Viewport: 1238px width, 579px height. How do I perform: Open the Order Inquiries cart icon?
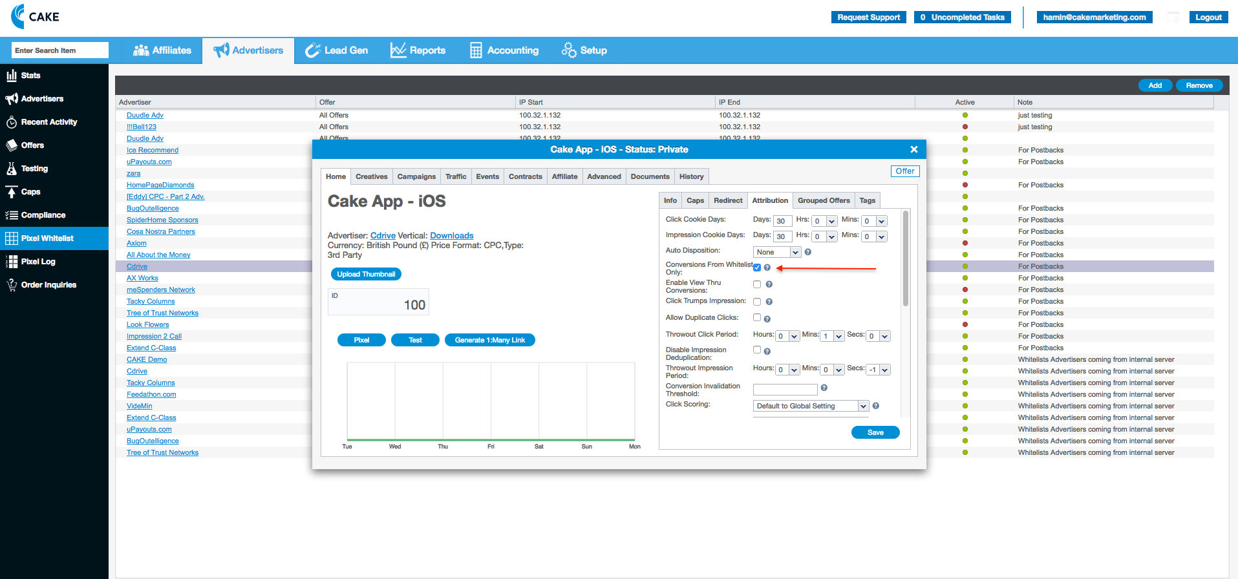[x=12, y=285]
